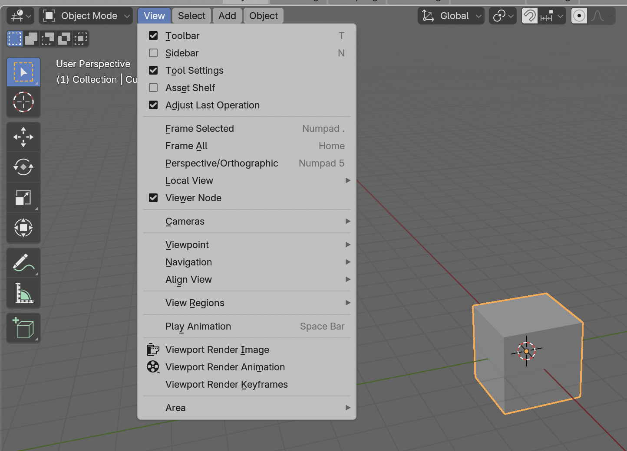The height and width of the screenshot is (451, 627).
Task: Choose Frame Selected
Action: (x=247, y=128)
